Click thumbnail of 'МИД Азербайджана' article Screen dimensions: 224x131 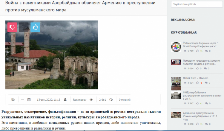tap(176, 95)
